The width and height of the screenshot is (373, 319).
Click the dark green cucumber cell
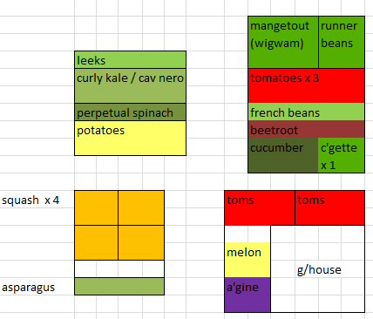[283, 155]
